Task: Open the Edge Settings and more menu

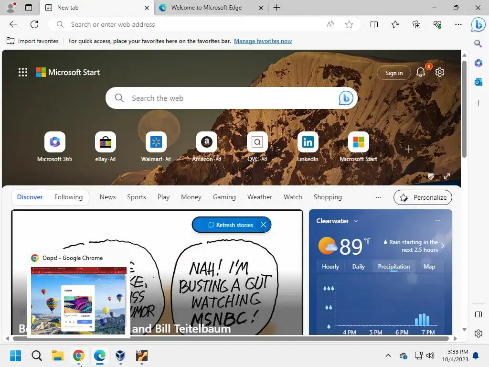Action: tap(458, 24)
